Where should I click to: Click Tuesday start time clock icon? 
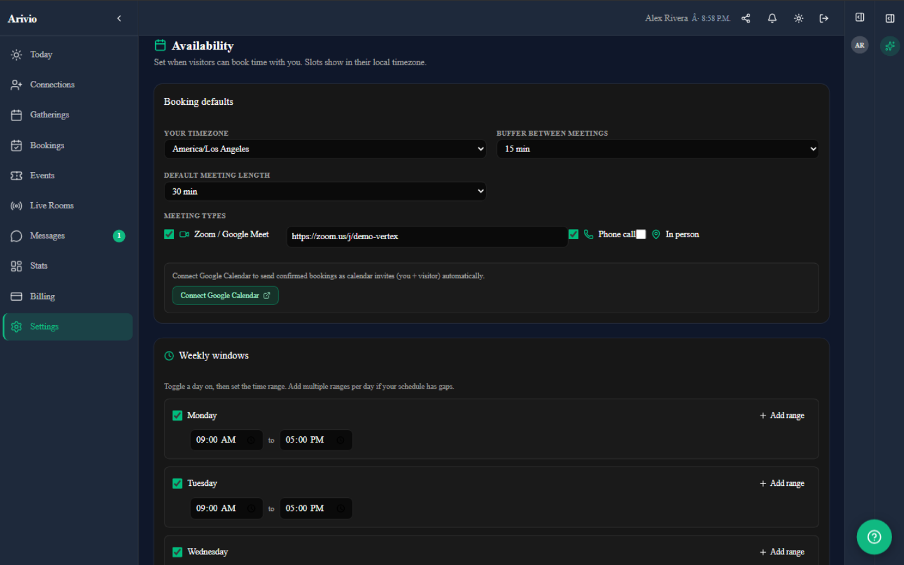[251, 508]
